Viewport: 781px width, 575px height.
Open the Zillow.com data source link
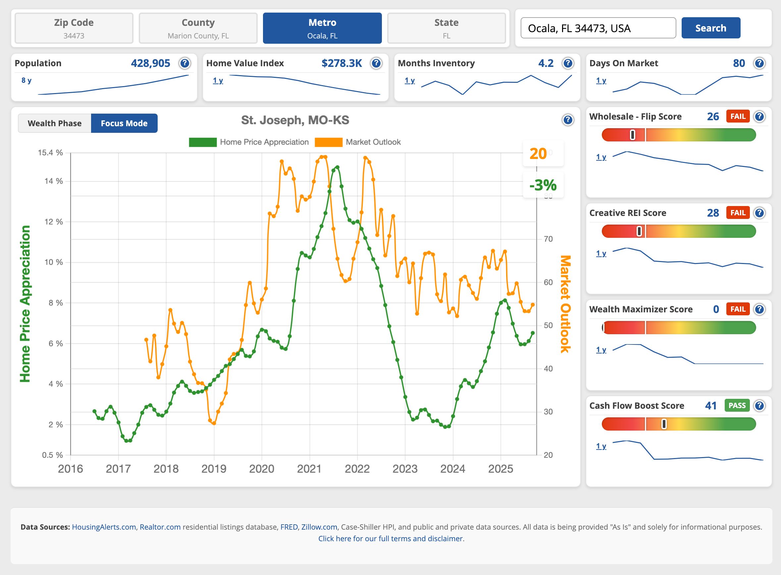(x=319, y=527)
